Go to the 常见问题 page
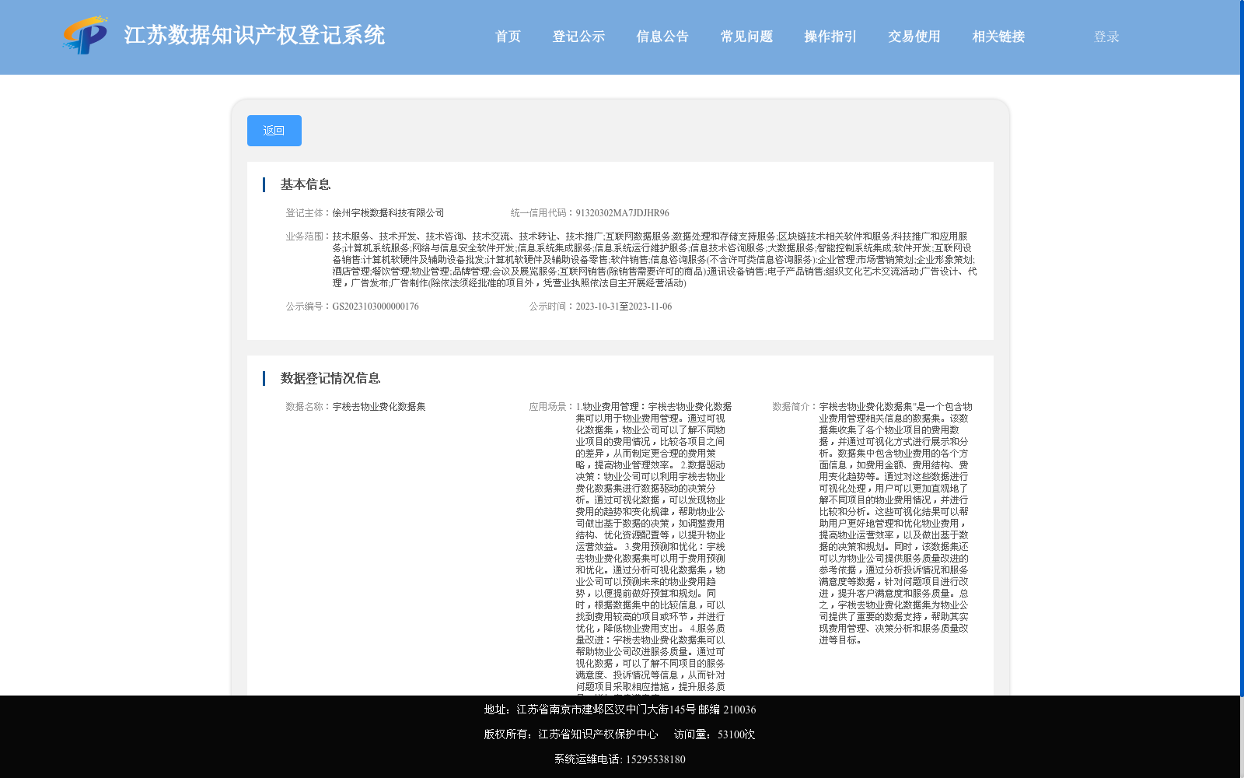Image resolution: width=1244 pixels, height=778 pixels. (746, 37)
